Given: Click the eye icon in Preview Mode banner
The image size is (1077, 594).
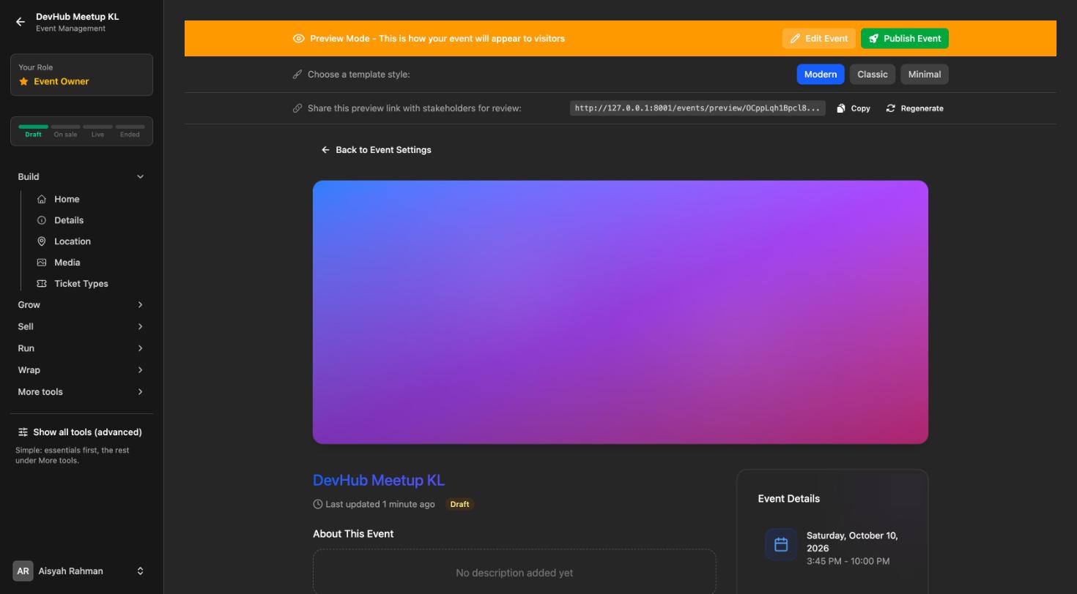Looking at the screenshot, I should tap(298, 39).
